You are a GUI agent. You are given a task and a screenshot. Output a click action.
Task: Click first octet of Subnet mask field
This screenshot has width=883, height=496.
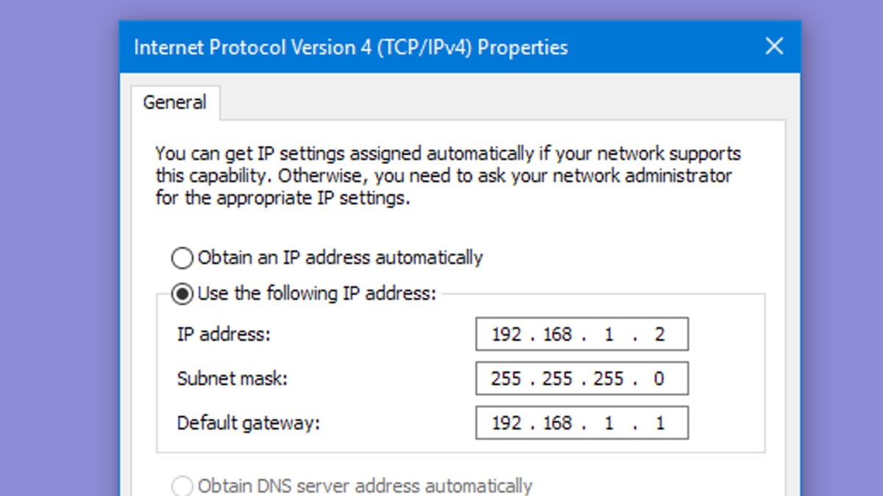[506, 379]
